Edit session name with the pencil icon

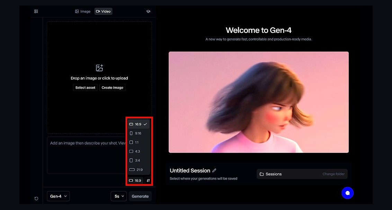214,170
